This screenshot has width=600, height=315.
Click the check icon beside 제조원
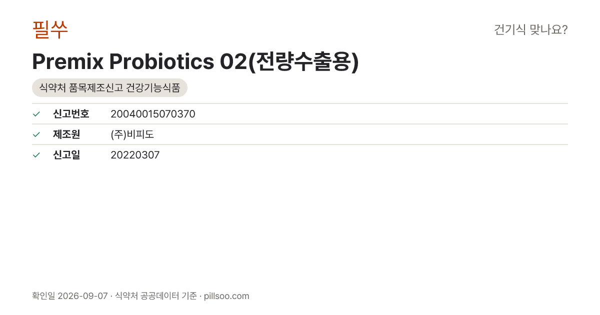click(36, 134)
